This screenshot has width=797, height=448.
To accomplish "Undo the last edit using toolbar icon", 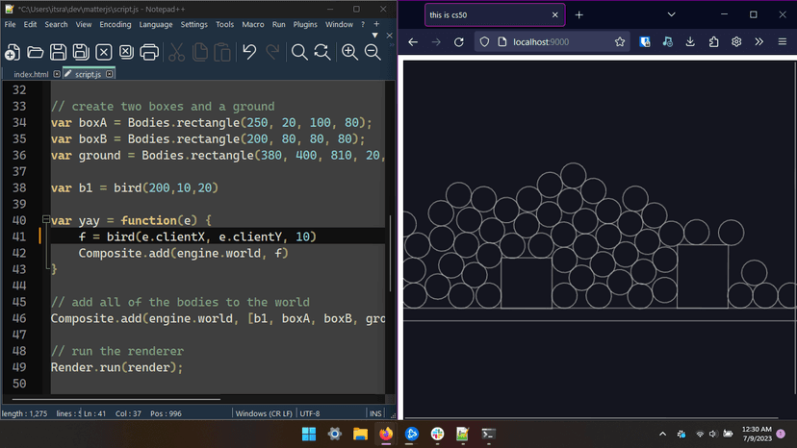I will coord(249,53).
